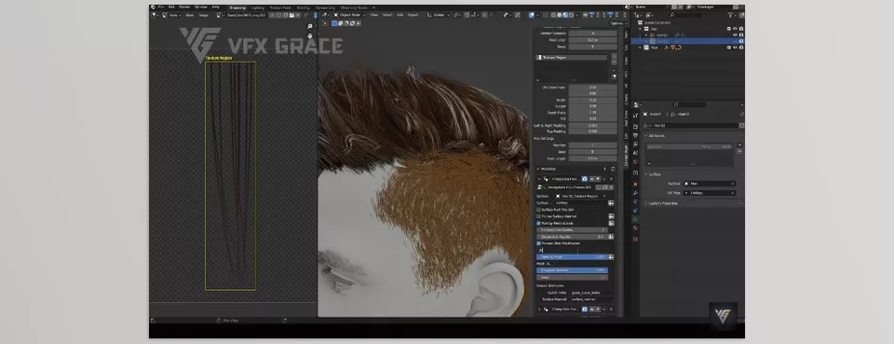Toggle the Part by Mesh Islands checkbox

(x=539, y=223)
